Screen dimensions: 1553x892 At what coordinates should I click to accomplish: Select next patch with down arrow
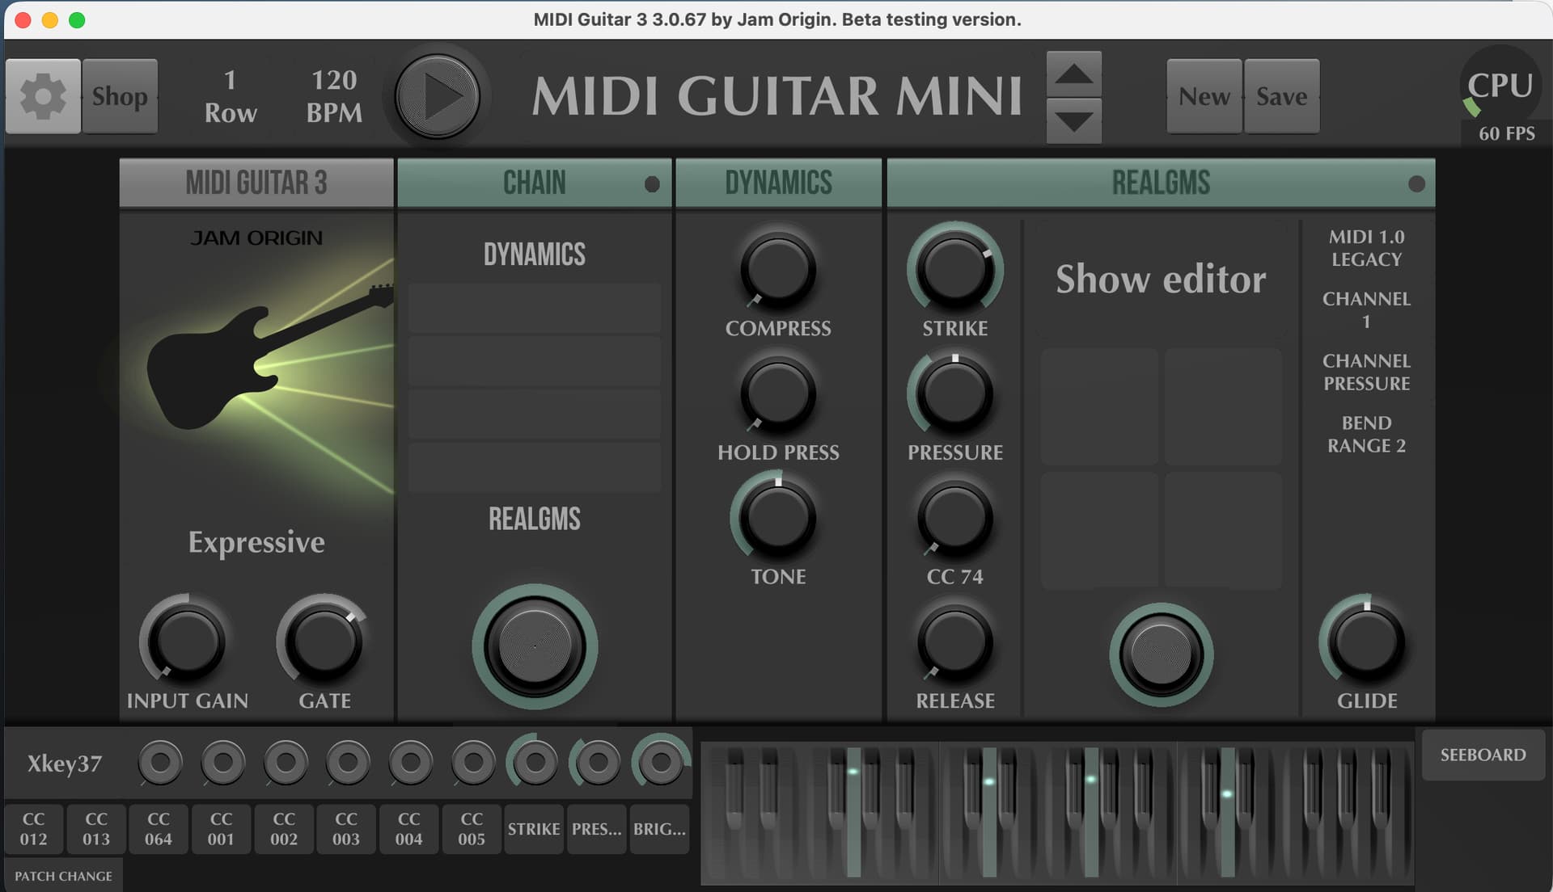click(1073, 122)
